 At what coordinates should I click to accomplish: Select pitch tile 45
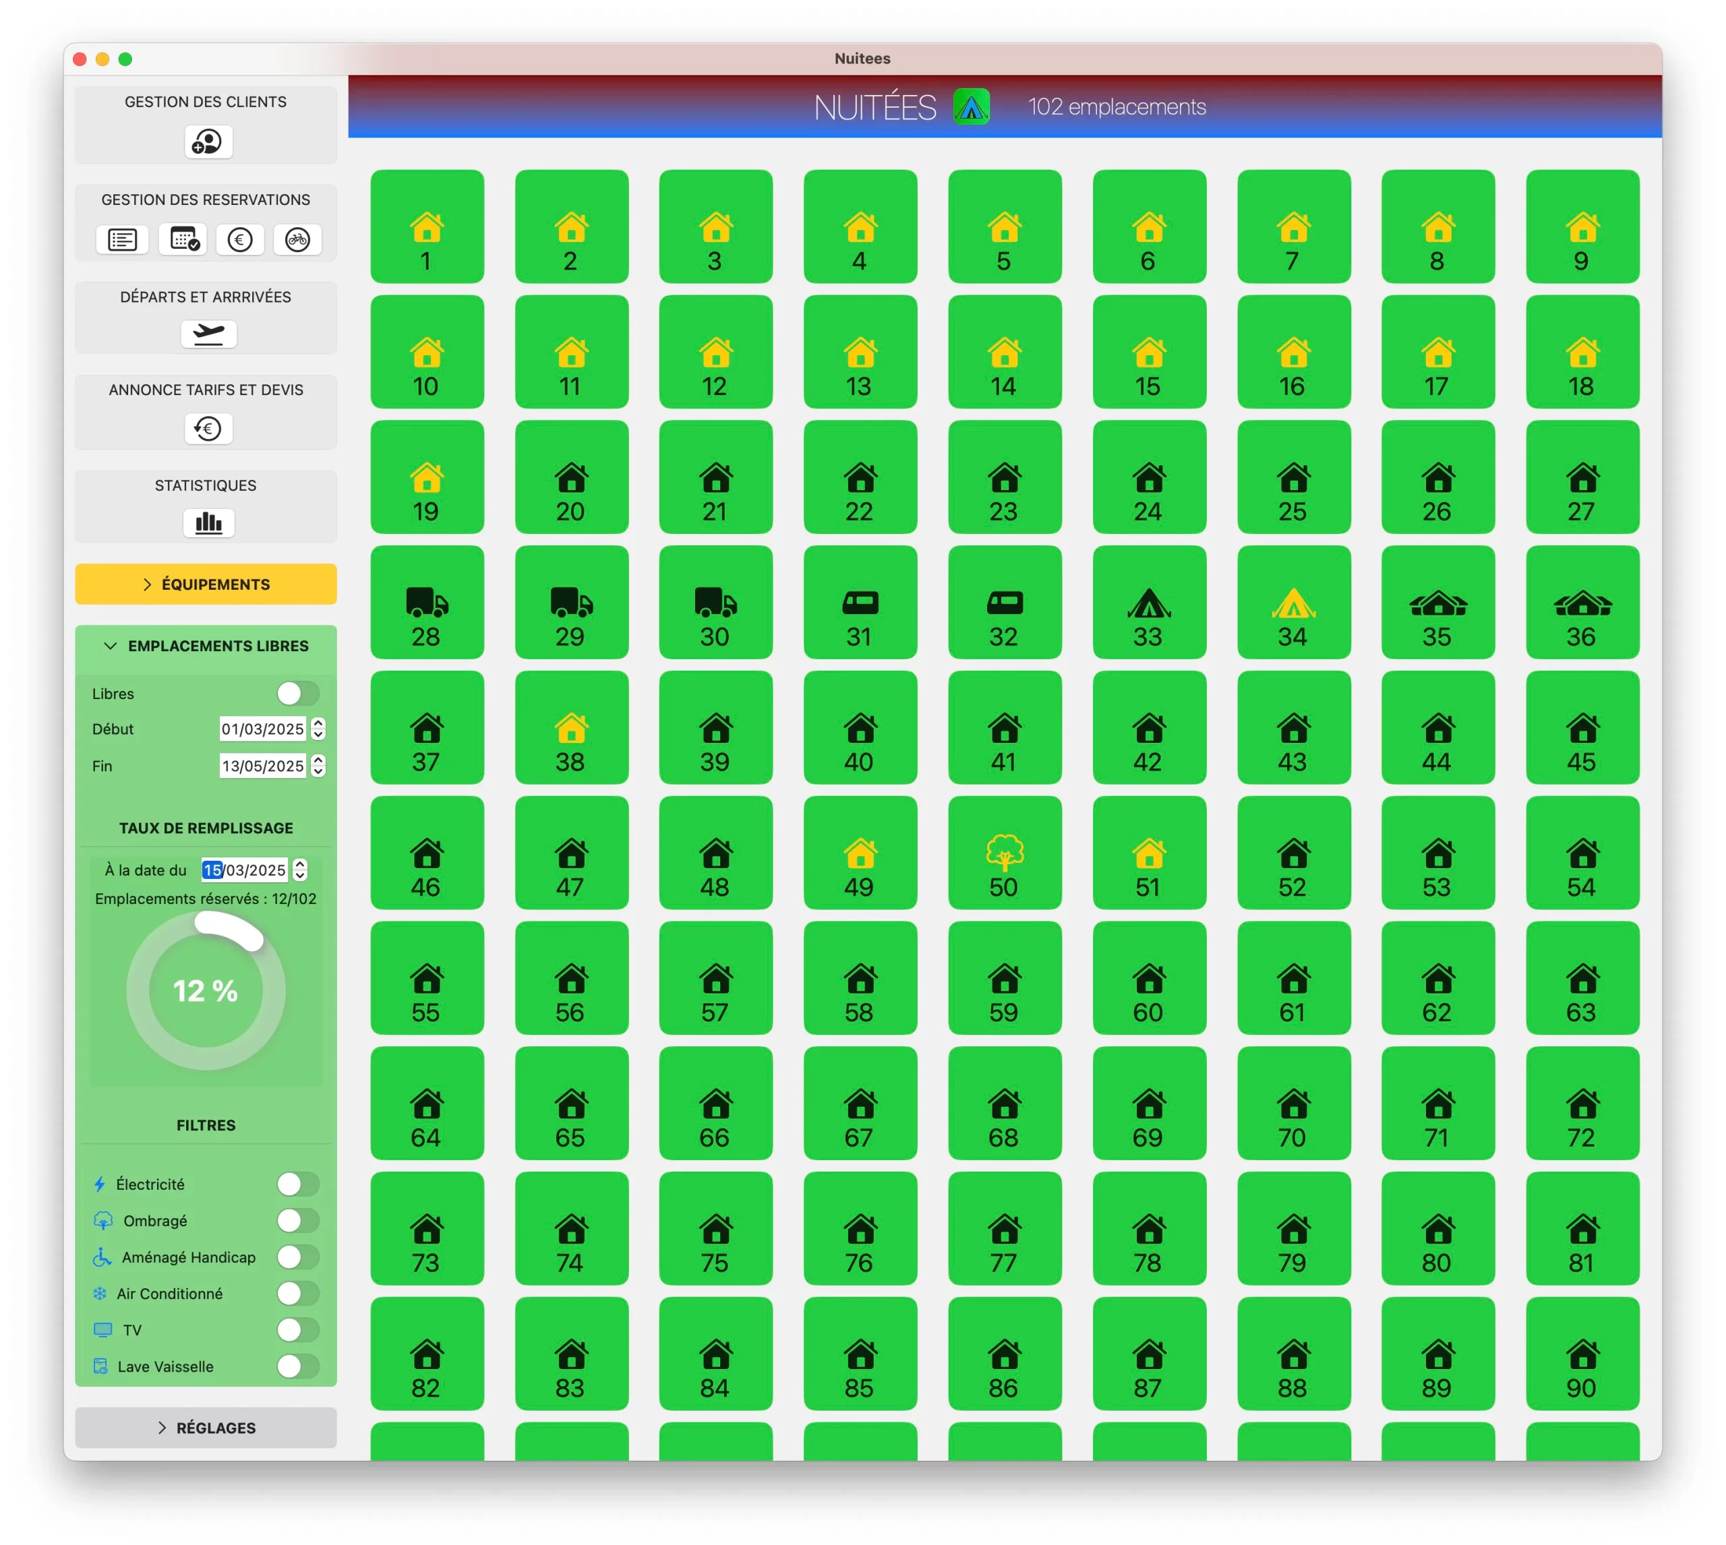coord(1582,727)
